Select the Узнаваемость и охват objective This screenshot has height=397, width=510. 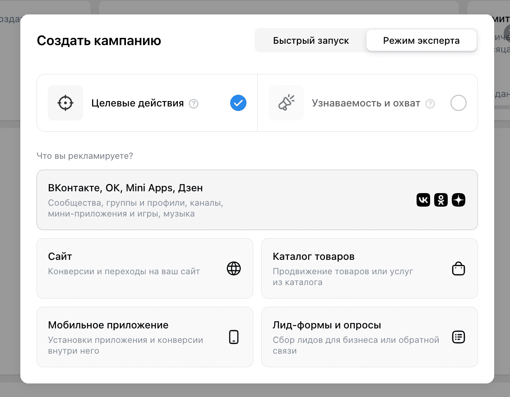(458, 103)
